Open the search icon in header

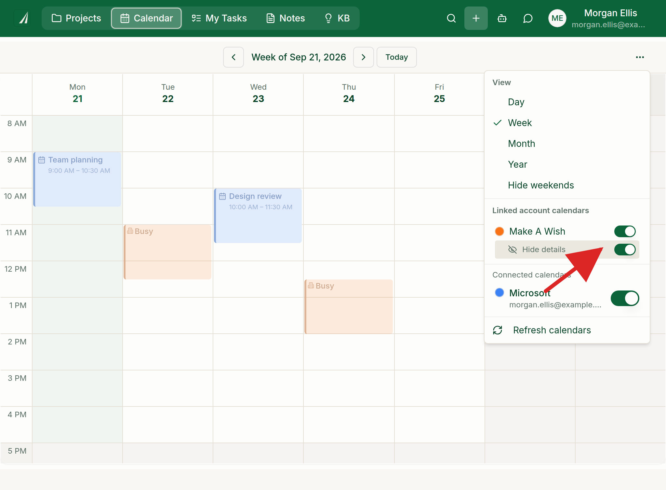(x=451, y=18)
